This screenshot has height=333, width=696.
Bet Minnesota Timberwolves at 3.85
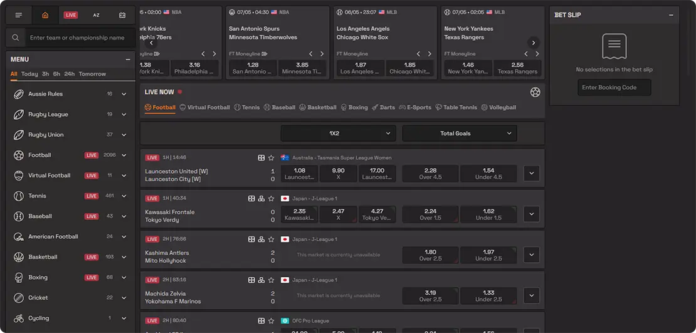coord(302,68)
